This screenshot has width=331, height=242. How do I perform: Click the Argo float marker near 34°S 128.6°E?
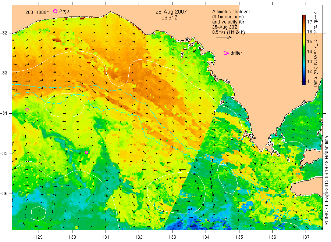click(27, 110)
